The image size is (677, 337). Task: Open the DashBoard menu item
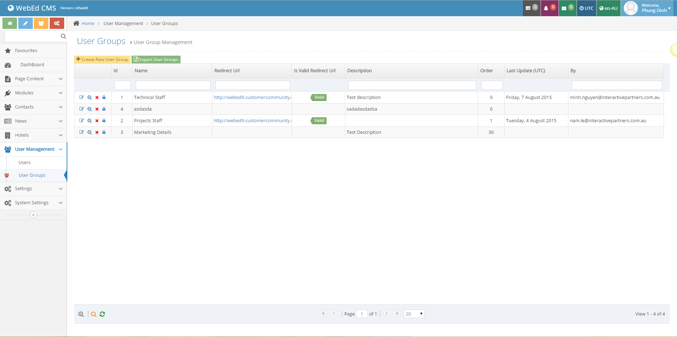32,65
